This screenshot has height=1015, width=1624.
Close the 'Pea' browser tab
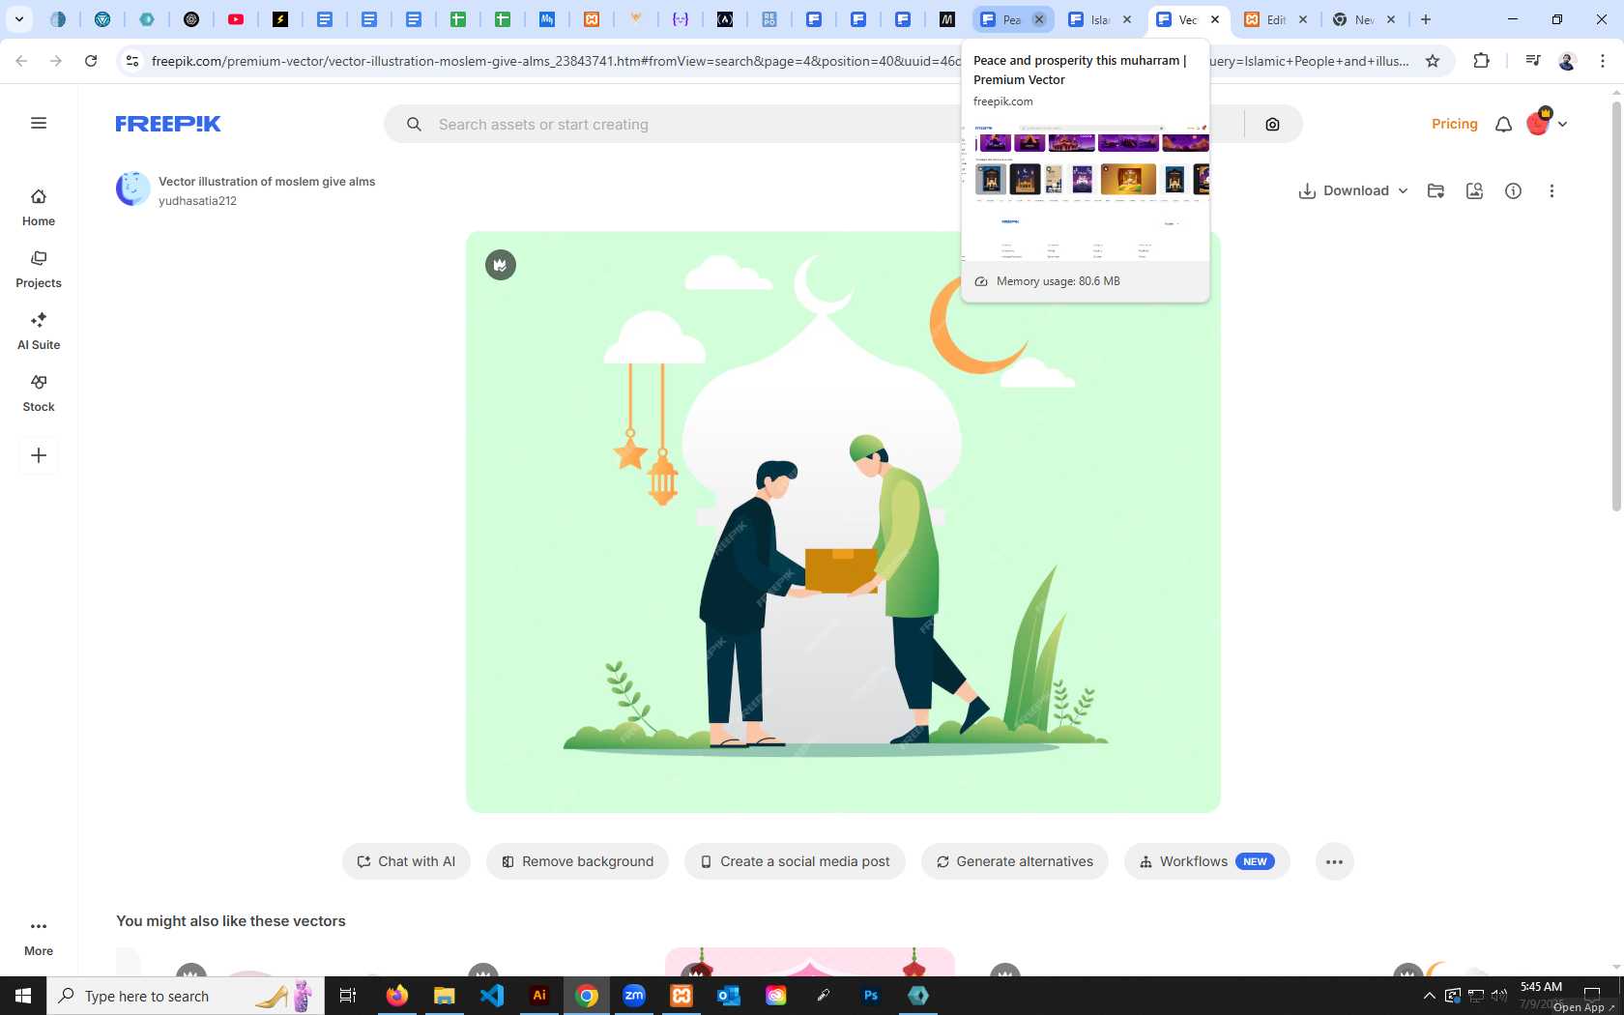1039,19
